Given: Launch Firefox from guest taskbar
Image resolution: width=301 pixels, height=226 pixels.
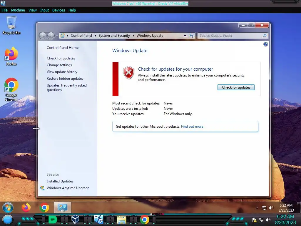Looking at the screenshot, I should (x=26, y=207).
